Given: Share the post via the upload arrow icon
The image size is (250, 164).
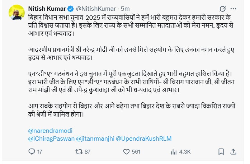Looking at the screenshot, I should pyautogui.click(x=233, y=151).
